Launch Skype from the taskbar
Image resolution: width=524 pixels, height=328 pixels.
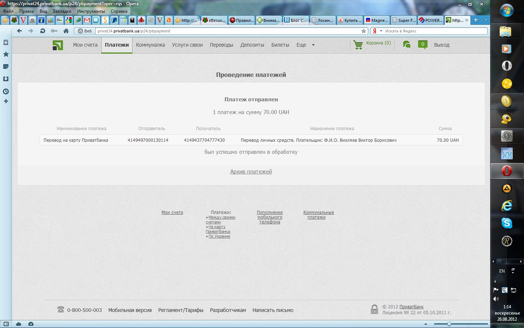(507, 223)
